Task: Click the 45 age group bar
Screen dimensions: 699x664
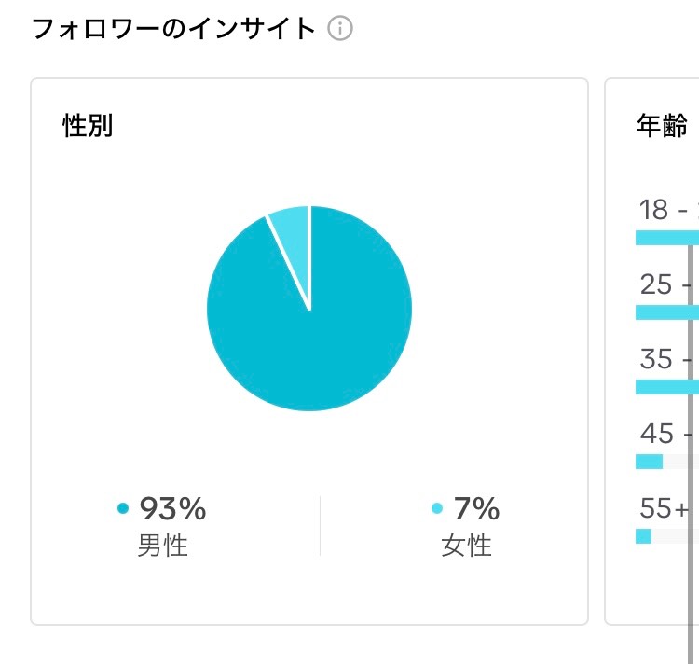Action: pos(649,462)
